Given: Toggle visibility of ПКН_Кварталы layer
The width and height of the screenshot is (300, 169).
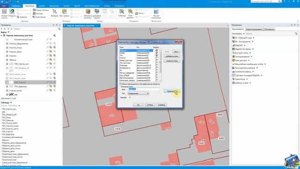Looking at the screenshot, I should 7,86.
